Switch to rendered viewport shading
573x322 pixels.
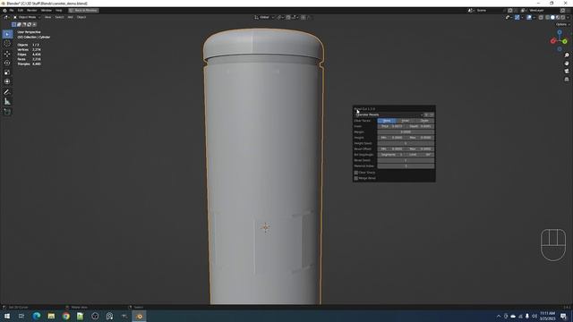click(563, 17)
